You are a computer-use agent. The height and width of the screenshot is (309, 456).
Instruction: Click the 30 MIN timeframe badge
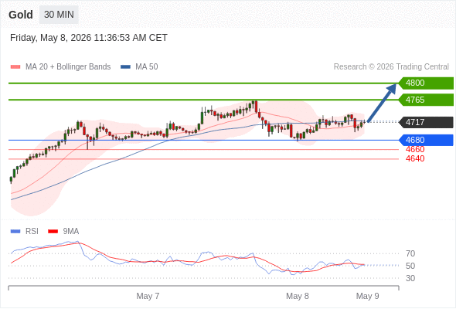pyautogui.click(x=59, y=15)
